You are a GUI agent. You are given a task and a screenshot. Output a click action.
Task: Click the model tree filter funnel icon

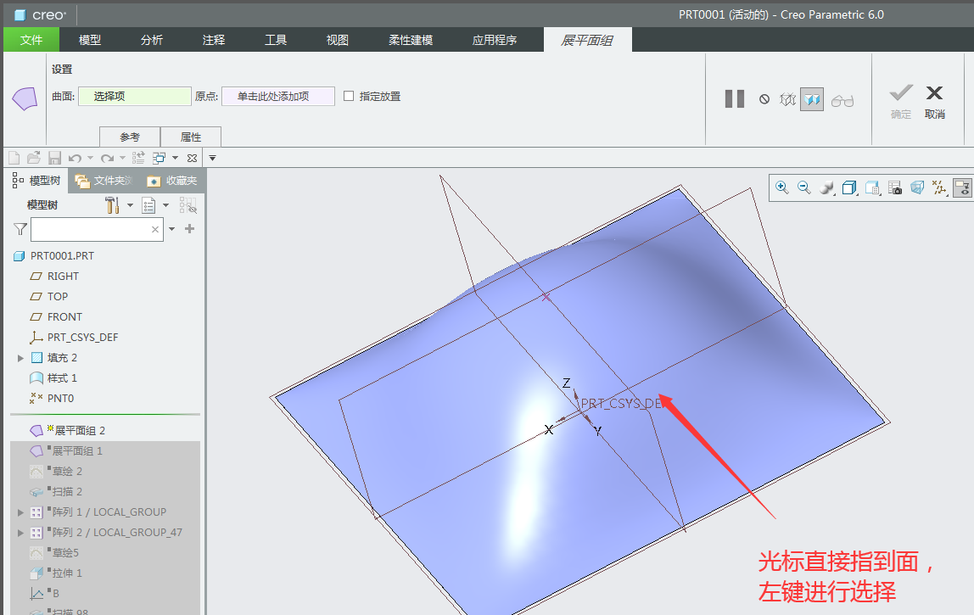click(20, 229)
